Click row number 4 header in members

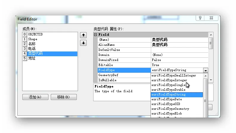[x=25, y=53]
